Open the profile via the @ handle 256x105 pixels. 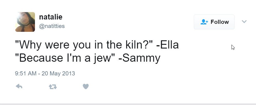[52, 26]
